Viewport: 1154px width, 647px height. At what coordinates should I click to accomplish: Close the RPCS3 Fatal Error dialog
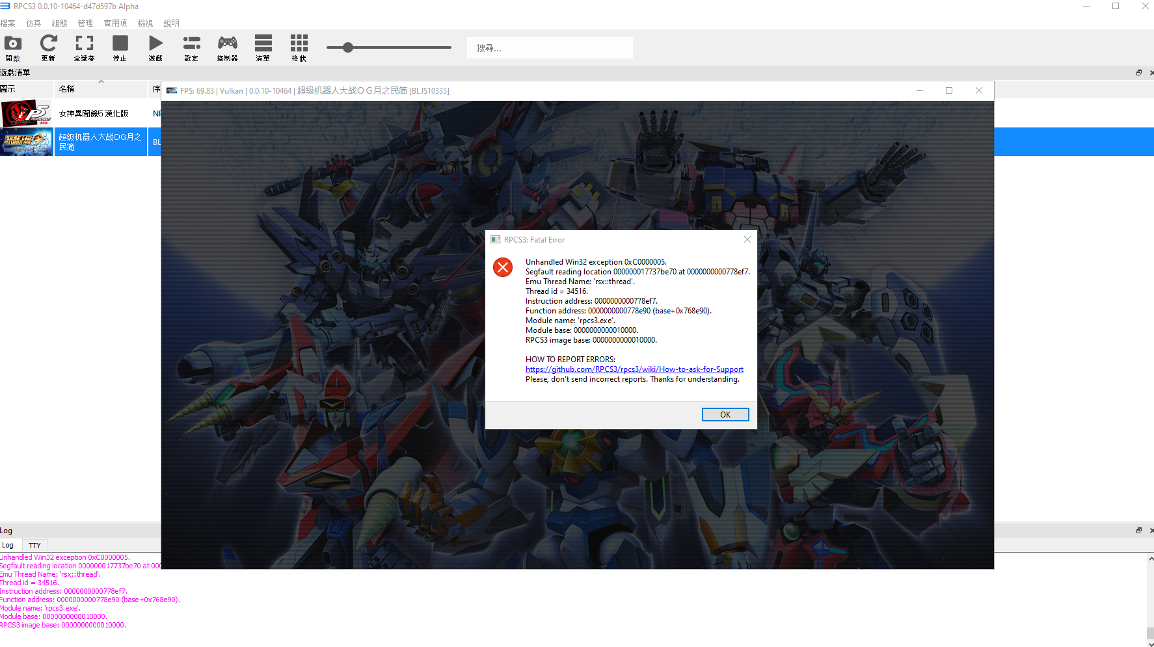747,239
